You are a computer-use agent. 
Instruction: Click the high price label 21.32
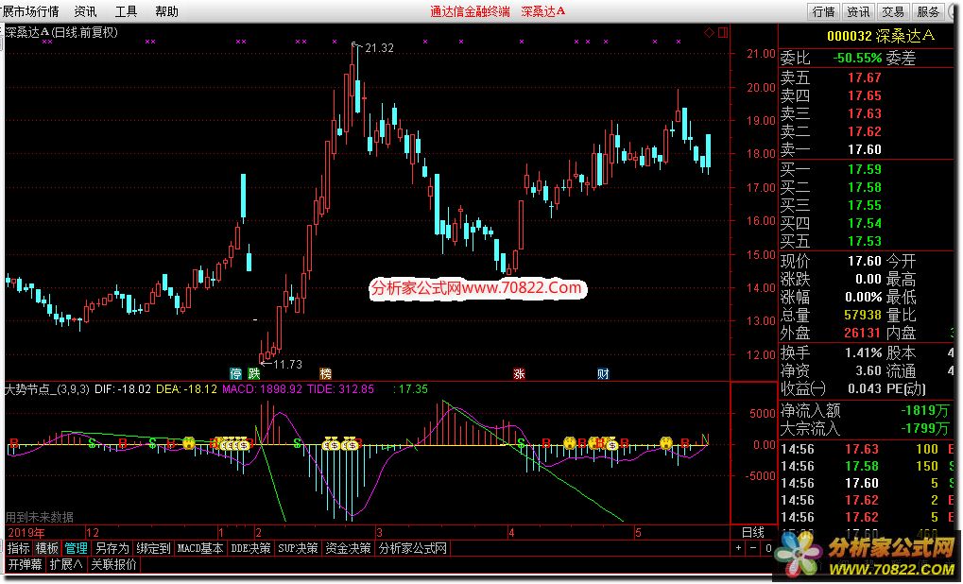[x=379, y=48]
